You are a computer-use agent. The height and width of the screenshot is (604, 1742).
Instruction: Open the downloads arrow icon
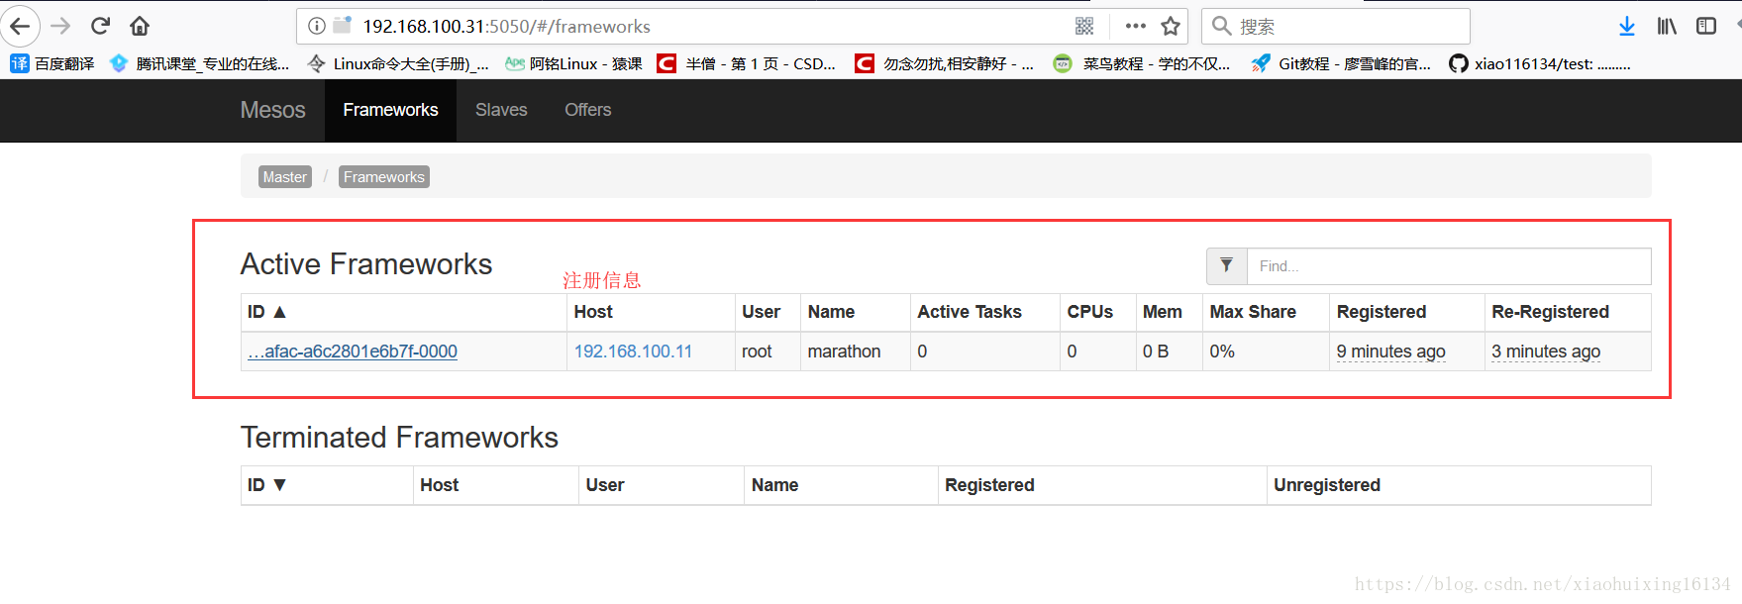(x=1626, y=26)
